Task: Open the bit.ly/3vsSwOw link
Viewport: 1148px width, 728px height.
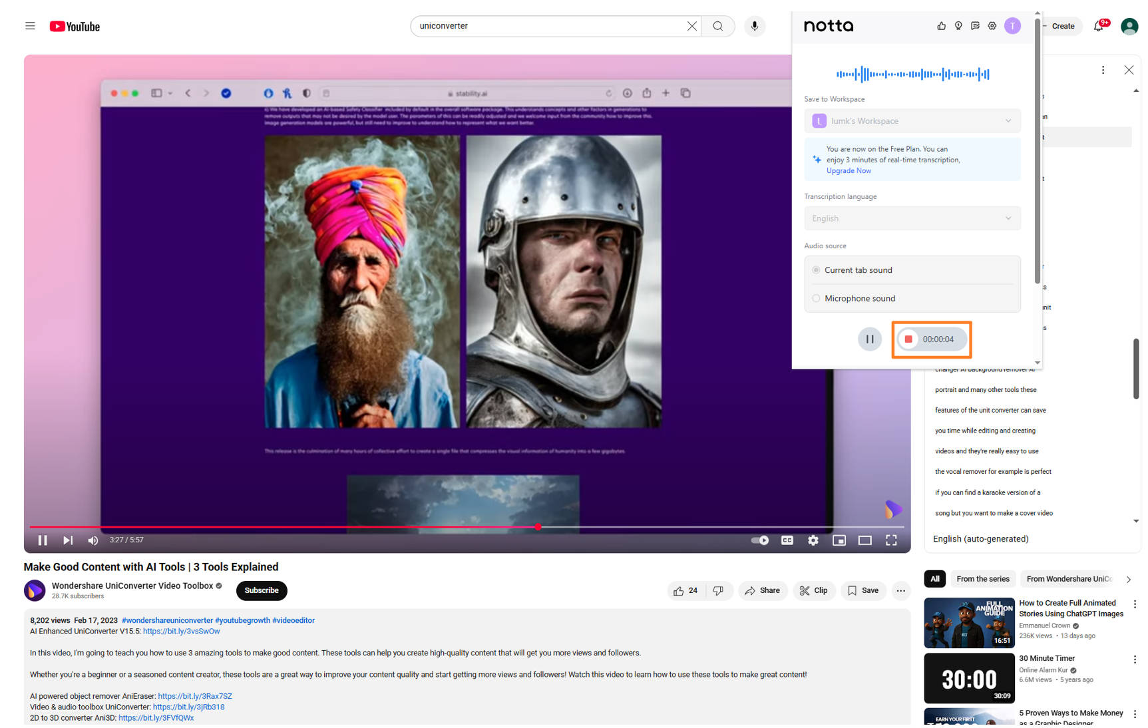Action: coord(181,632)
